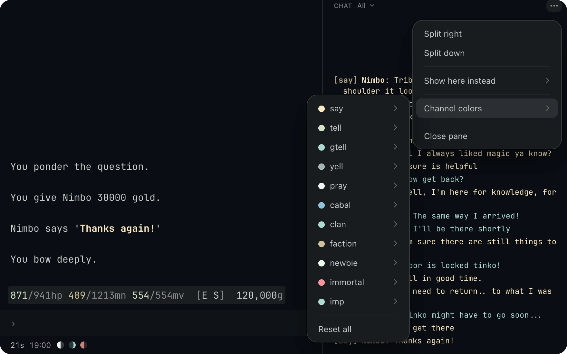The width and height of the screenshot is (567, 354).
Task: Click the CHAT pane label
Action: tap(343, 6)
